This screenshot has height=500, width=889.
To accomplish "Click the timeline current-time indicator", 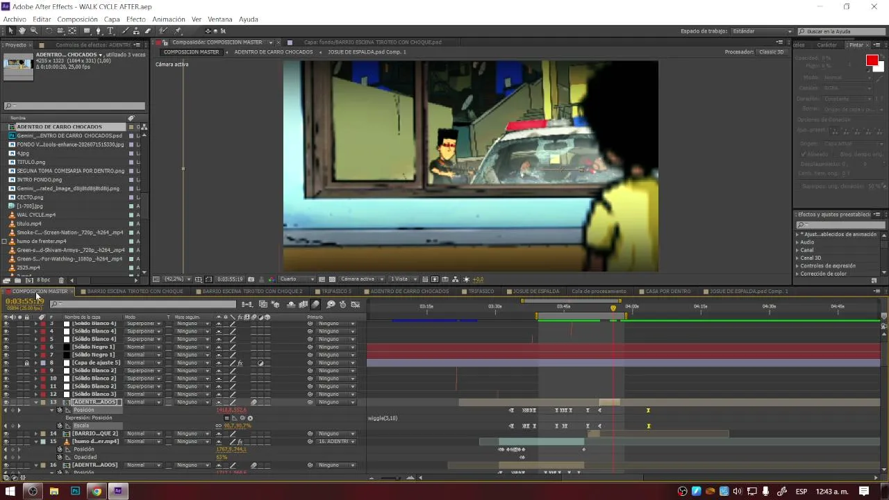I will pos(613,308).
